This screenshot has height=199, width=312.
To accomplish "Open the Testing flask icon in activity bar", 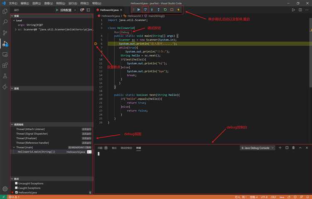I will [x=5, y=76].
